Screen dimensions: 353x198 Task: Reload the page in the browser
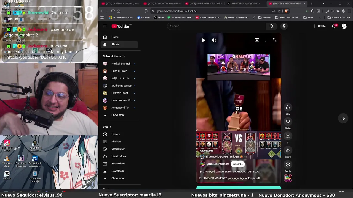point(113,11)
